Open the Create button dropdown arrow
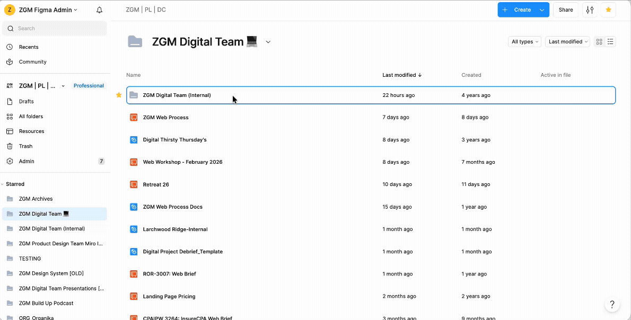 [542, 10]
